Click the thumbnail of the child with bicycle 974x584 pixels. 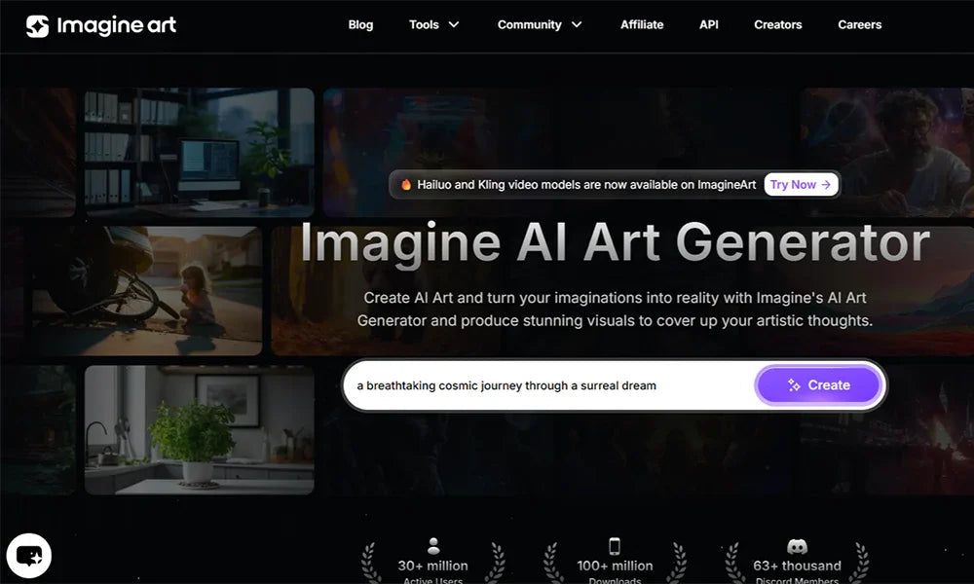click(x=146, y=287)
